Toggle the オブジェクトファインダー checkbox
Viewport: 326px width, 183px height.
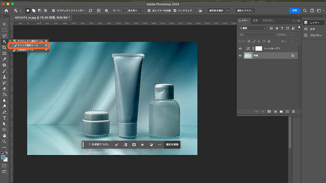54,10
